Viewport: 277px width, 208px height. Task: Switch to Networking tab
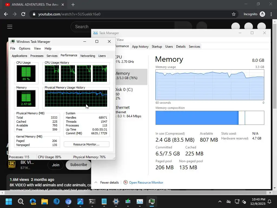click(x=88, y=56)
